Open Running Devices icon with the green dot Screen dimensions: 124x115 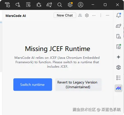point(119,47)
